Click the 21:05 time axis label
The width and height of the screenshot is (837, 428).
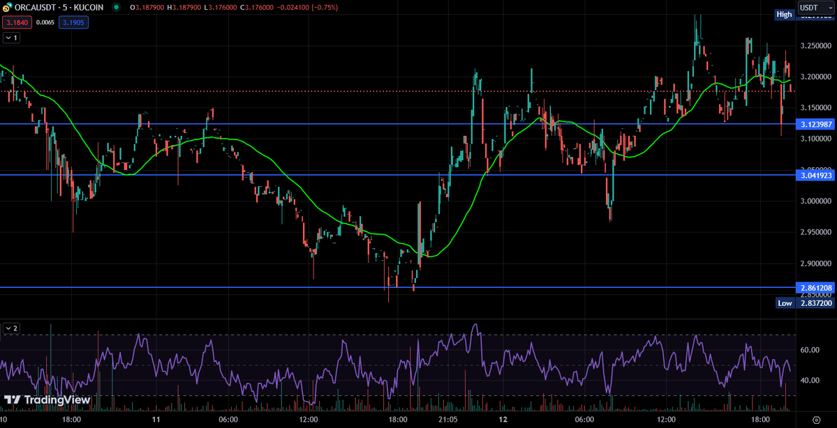pyautogui.click(x=448, y=420)
